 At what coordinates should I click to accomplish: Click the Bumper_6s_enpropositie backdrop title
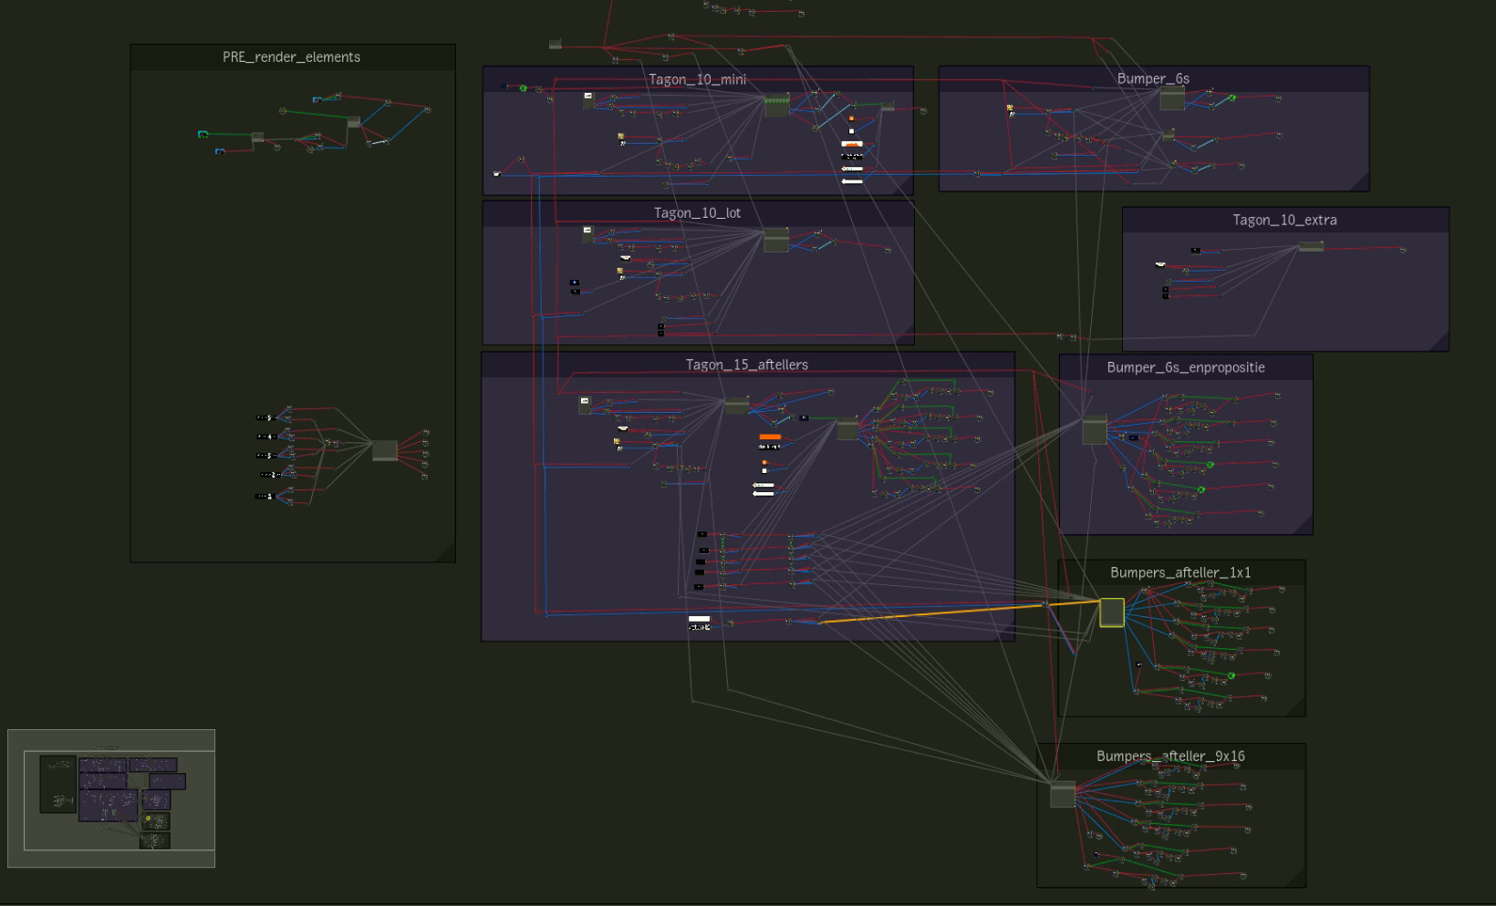coord(1186,367)
